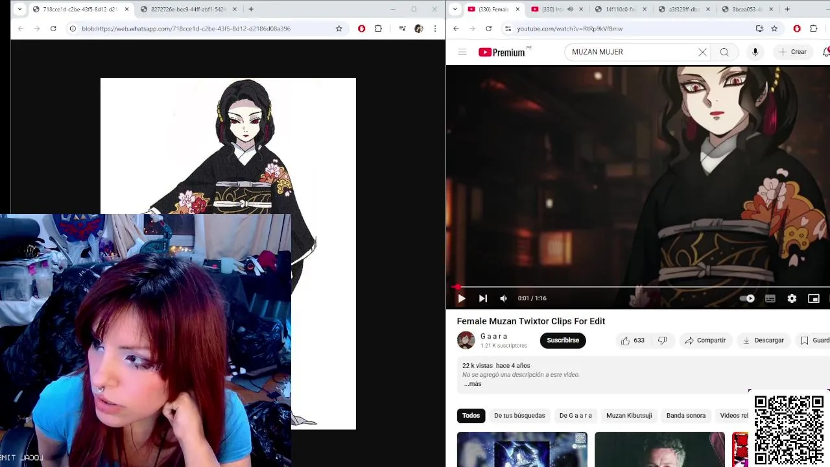Open install app icon in YouTube address bar
The height and width of the screenshot is (467, 830).
point(759,29)
